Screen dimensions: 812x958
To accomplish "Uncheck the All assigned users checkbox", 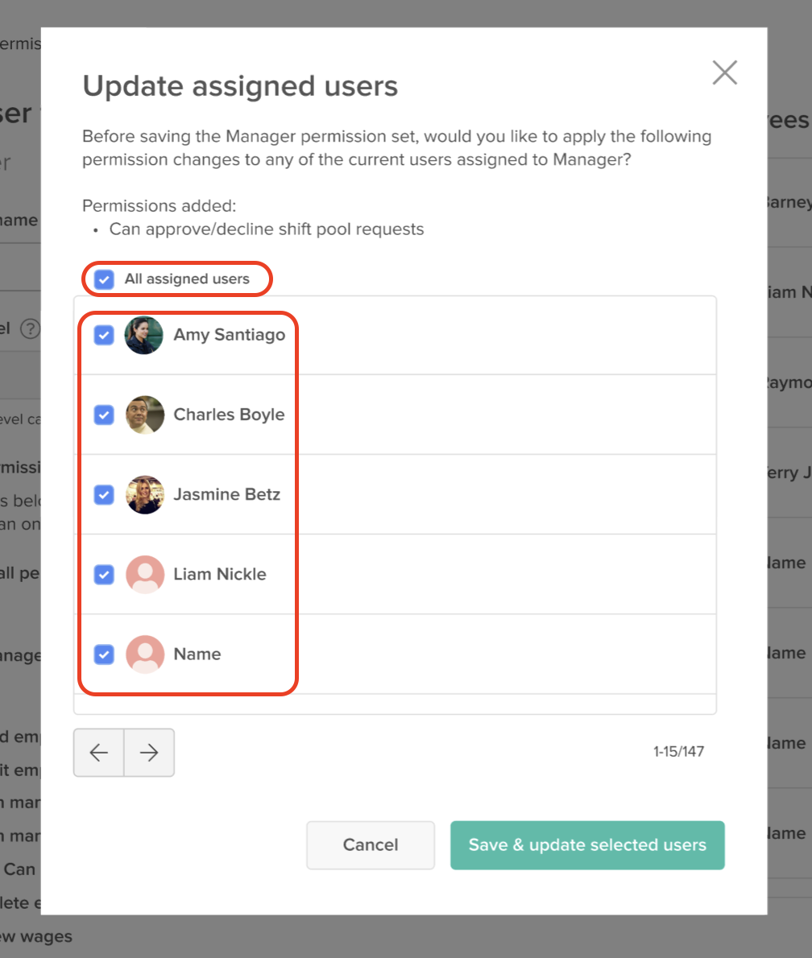I will pyautogui.click(x=104, y=279).
